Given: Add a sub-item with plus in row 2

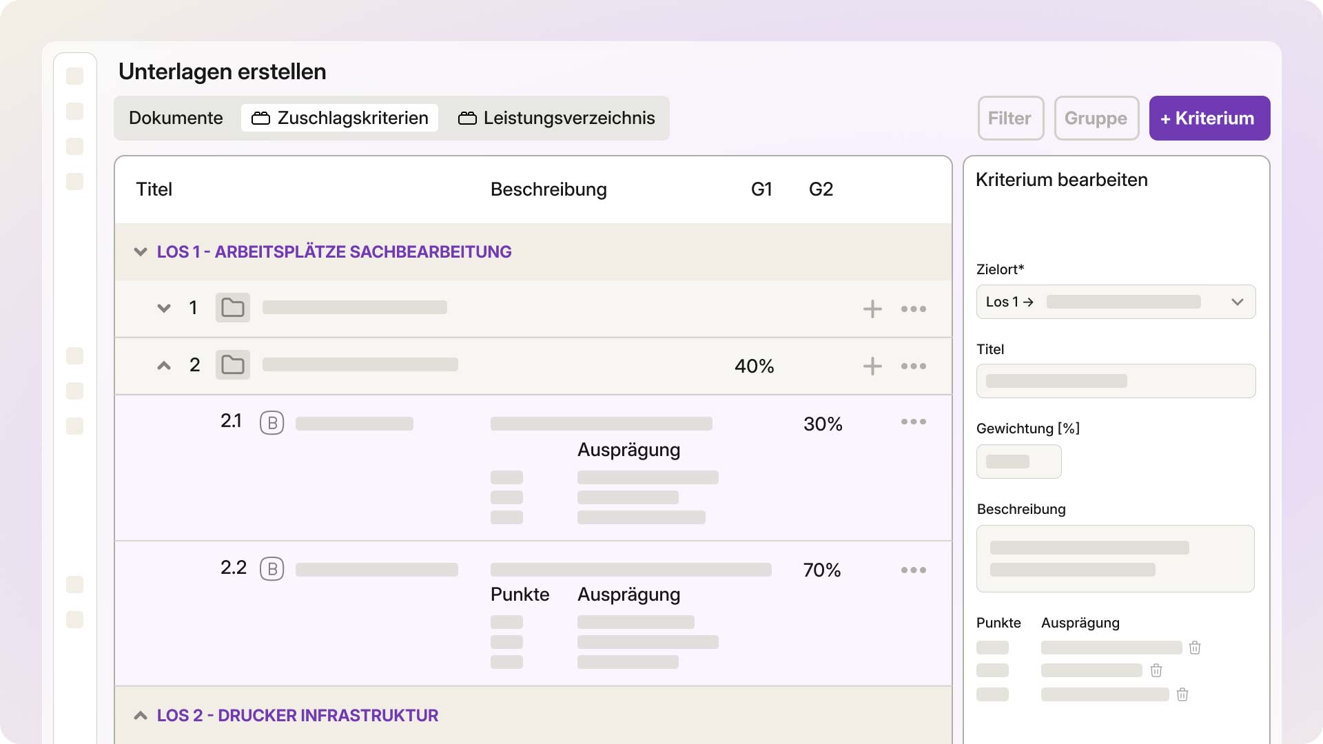Looking at the screenshot, I should (x=872, y=366).
